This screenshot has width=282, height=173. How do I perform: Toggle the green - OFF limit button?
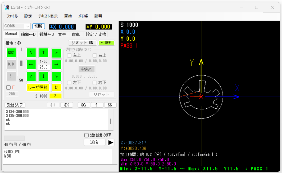[106, 43]
